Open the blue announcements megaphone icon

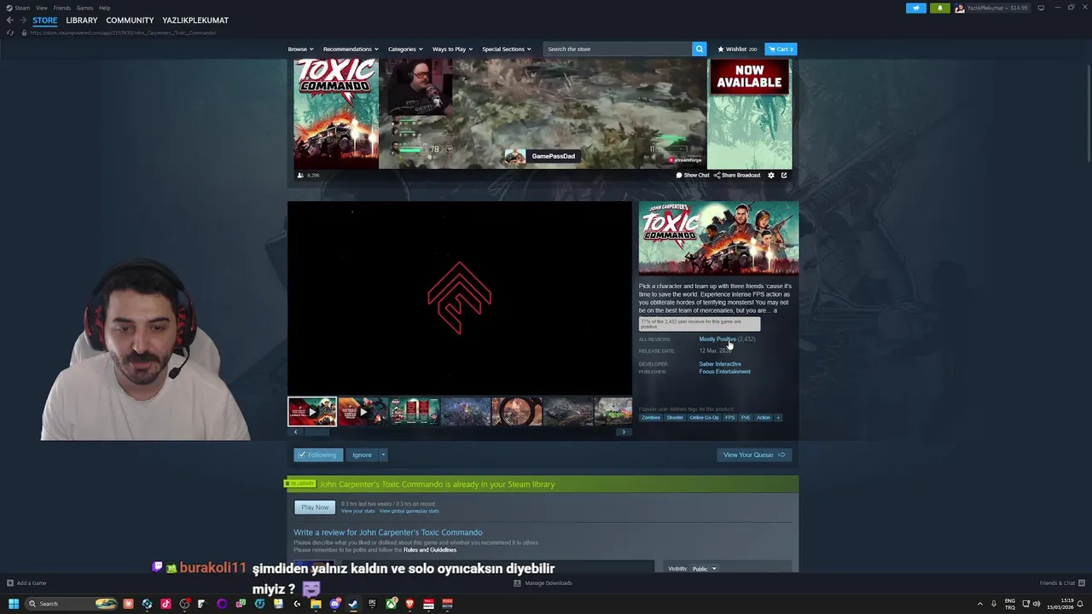tap(916, 8)
